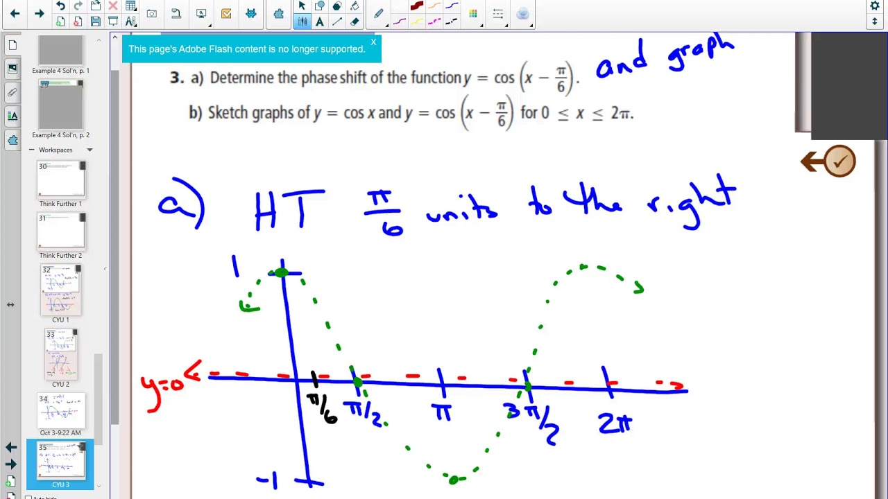This screenshot has width=888, height=499.
Task: Open the Attachments paperclip tab
Action: pyautogui.click(x=12, y=92)
